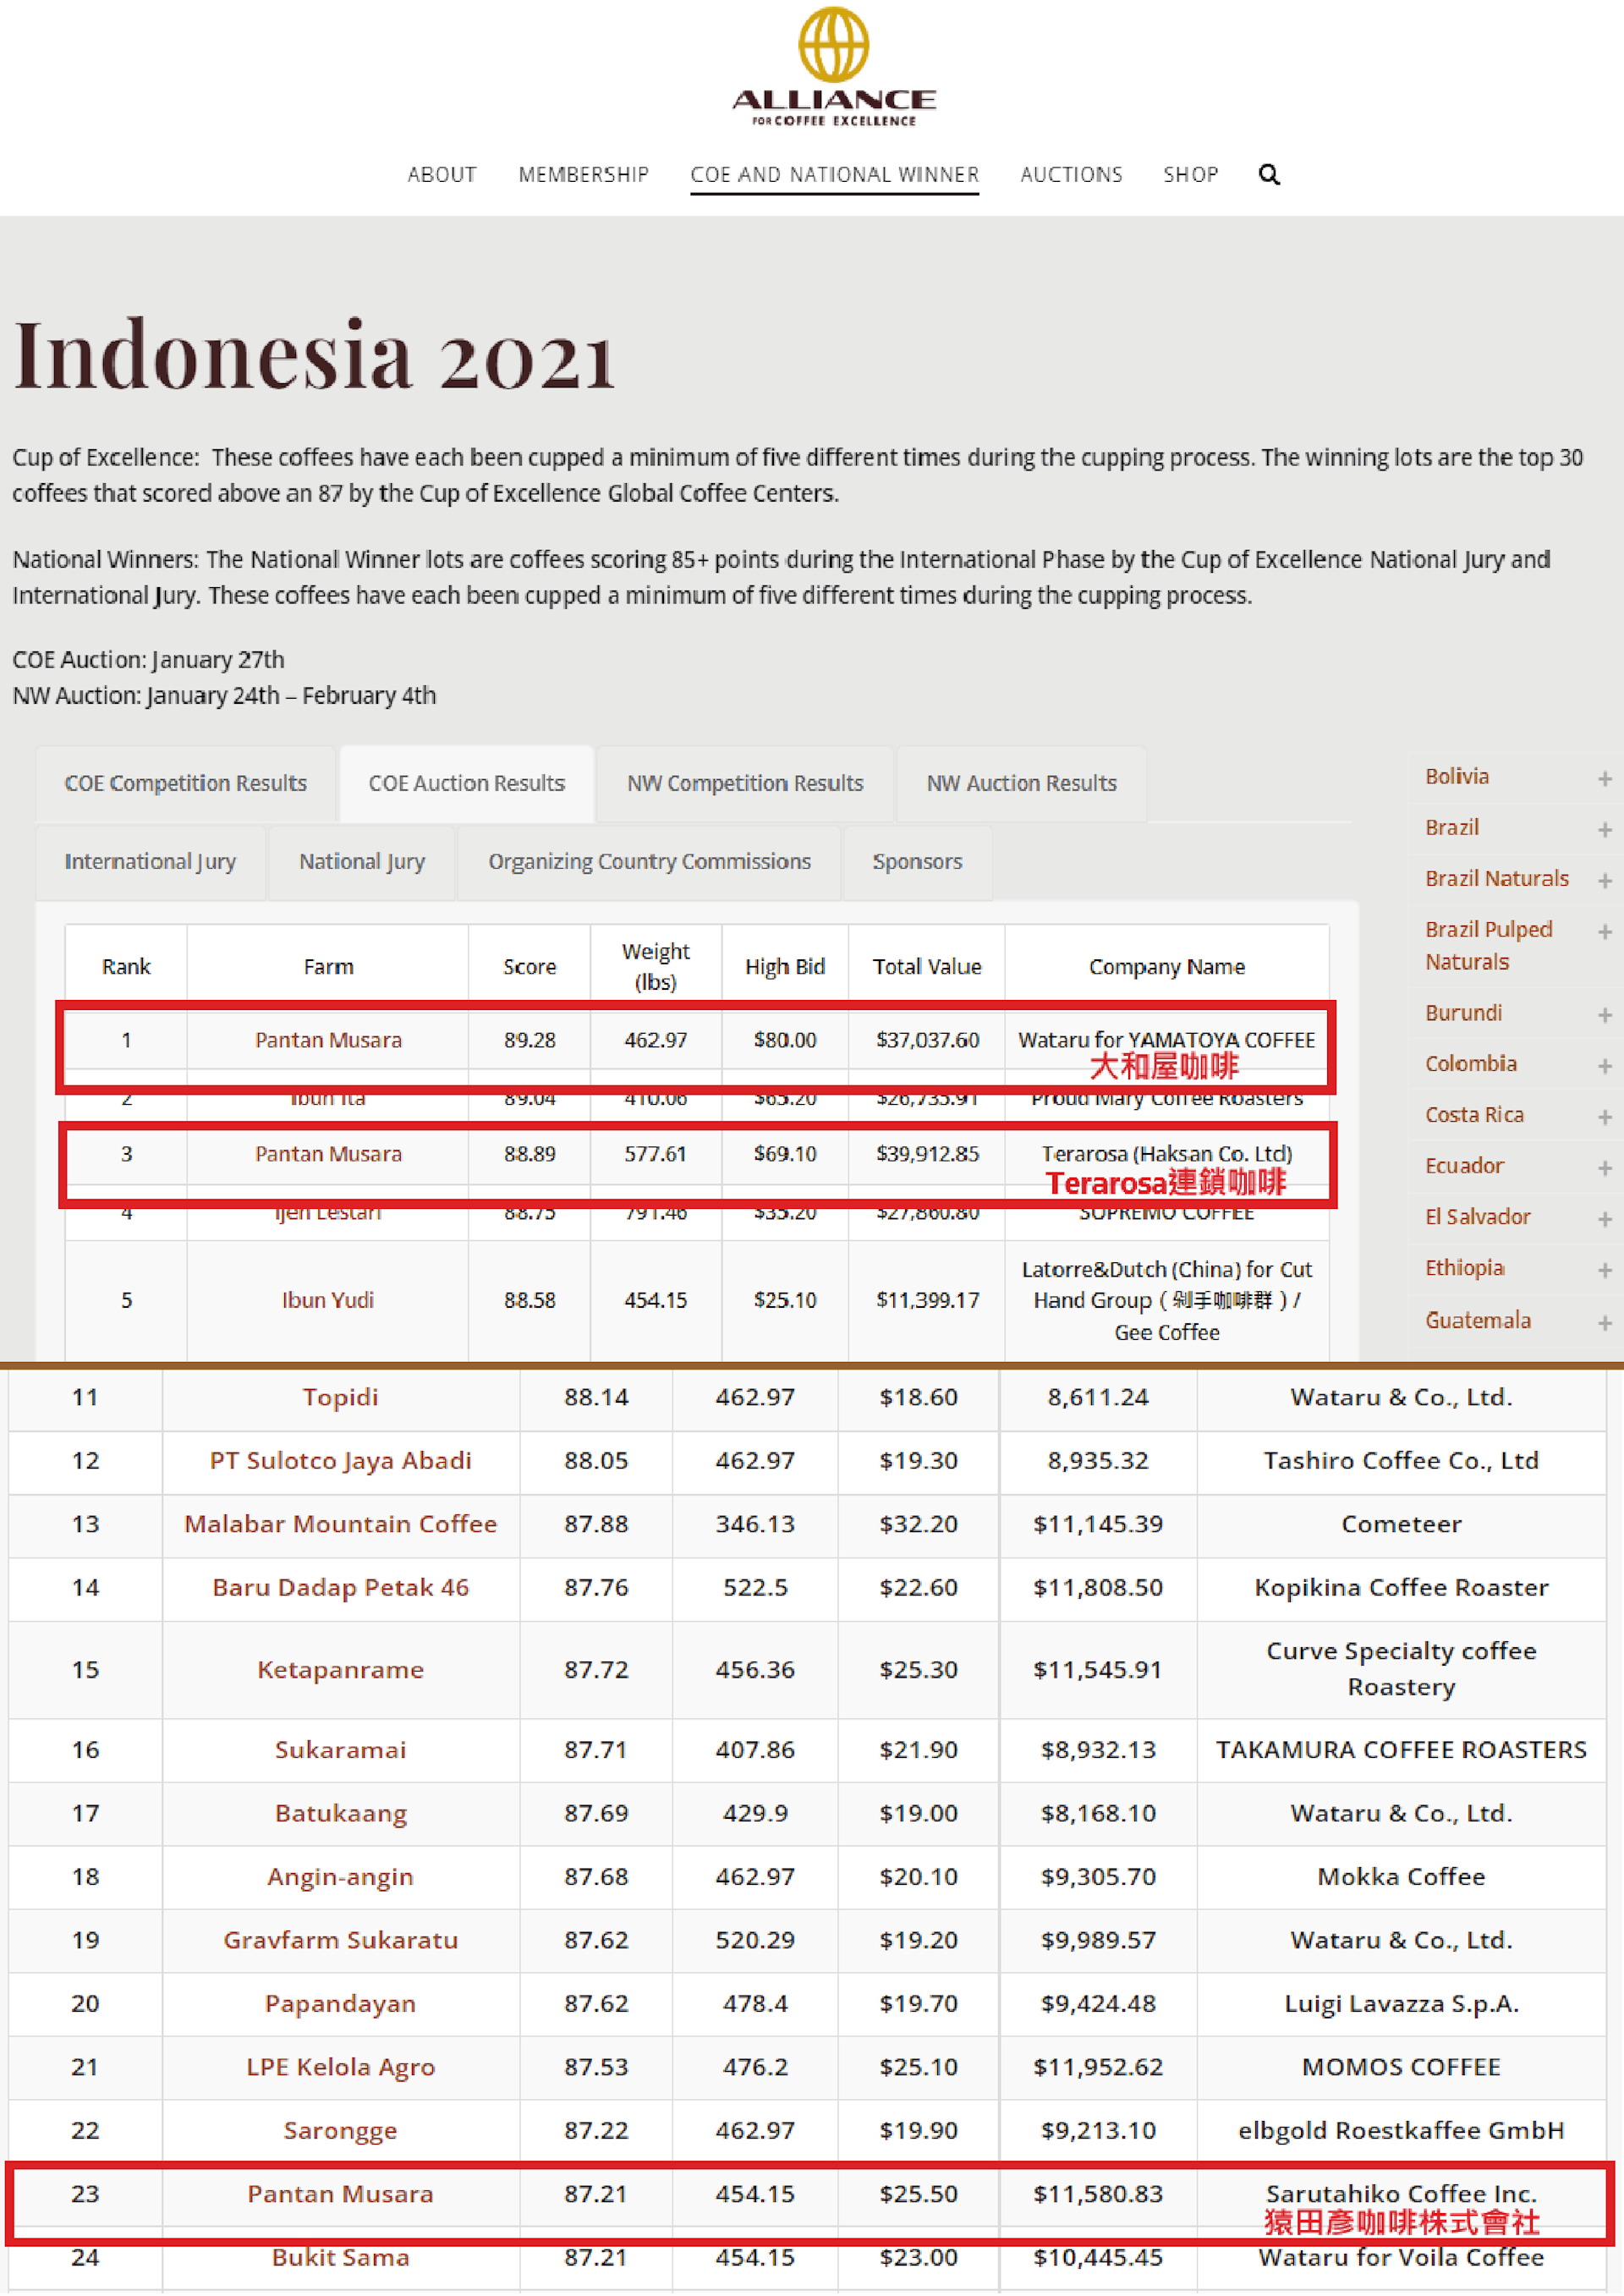Open the Burundi sidebar link
This screenshot has height=2296, width=1624.
[1464, 1013]
